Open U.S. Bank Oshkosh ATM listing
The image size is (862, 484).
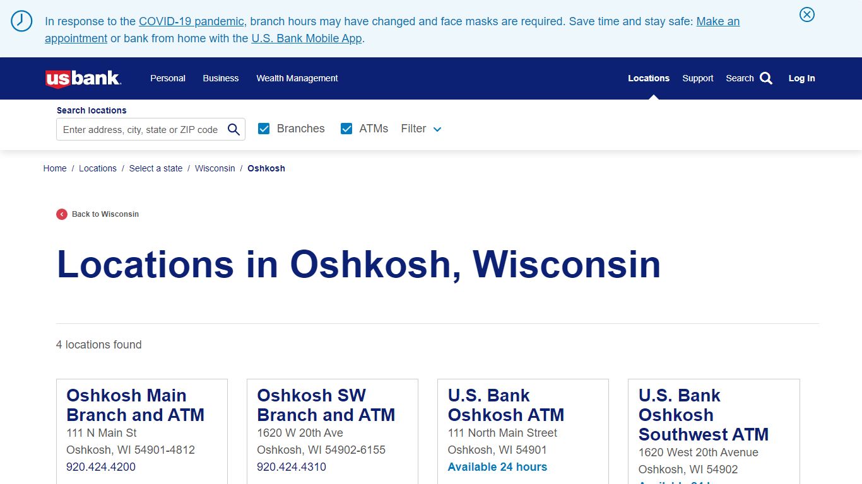(x=506, y=405)
